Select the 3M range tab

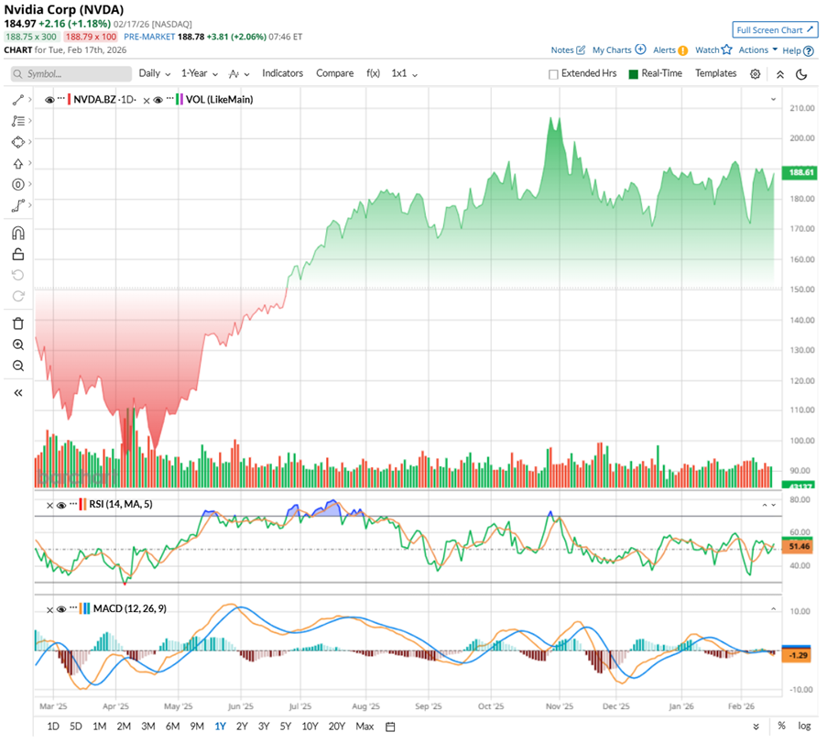(148, 727)
